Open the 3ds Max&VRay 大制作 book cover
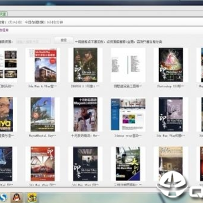The image size is (203, 203). click(x=128, y=164)
